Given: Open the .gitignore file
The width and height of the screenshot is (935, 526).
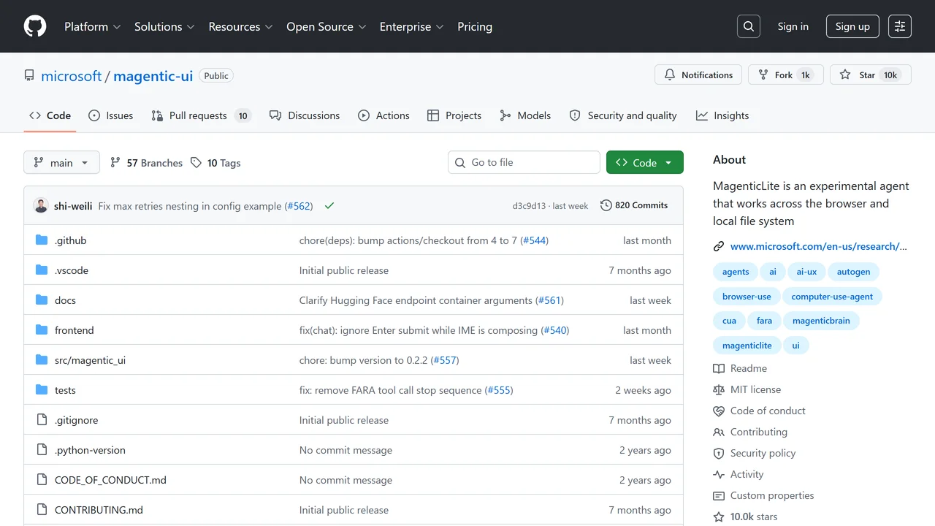Looking at the screenshot, I should point(76,420).
